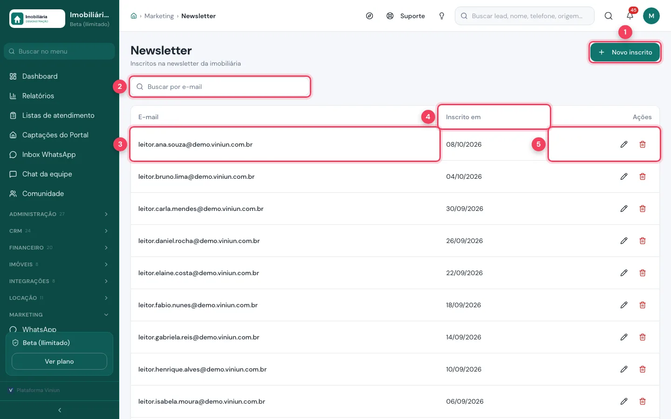
Task: Expand the INTEGRAÇÕES section
Action: pos(59,281)
